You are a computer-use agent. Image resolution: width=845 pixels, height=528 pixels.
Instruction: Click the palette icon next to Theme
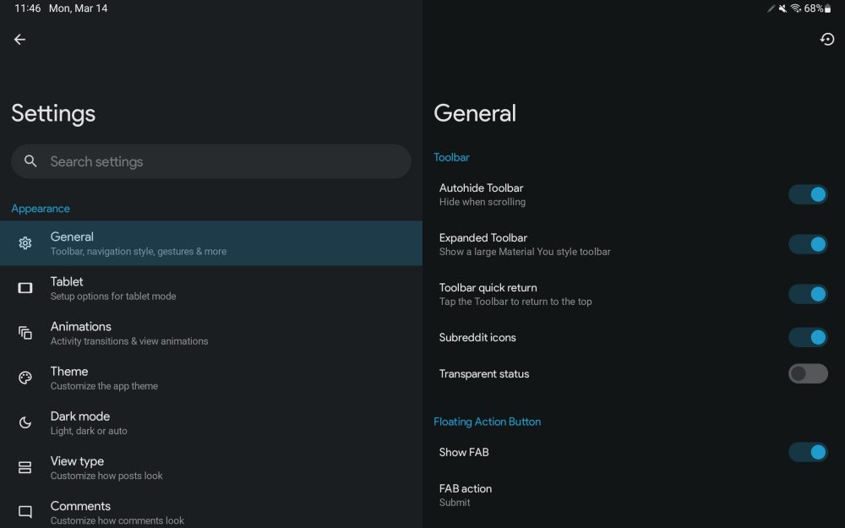coord(25,377)
